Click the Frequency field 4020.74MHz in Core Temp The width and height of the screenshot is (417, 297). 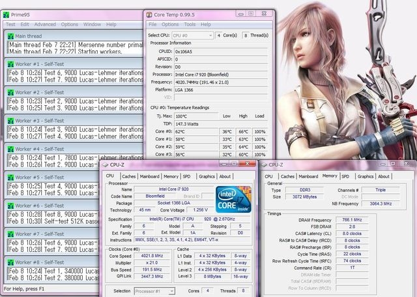point(221,82)
